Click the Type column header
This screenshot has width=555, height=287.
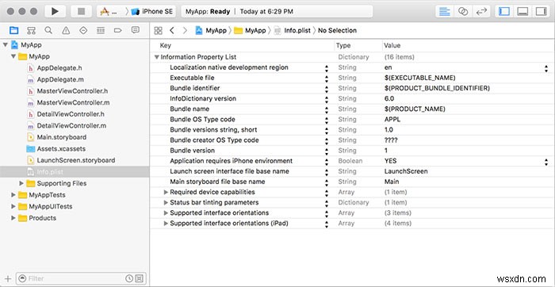(343, 45)
